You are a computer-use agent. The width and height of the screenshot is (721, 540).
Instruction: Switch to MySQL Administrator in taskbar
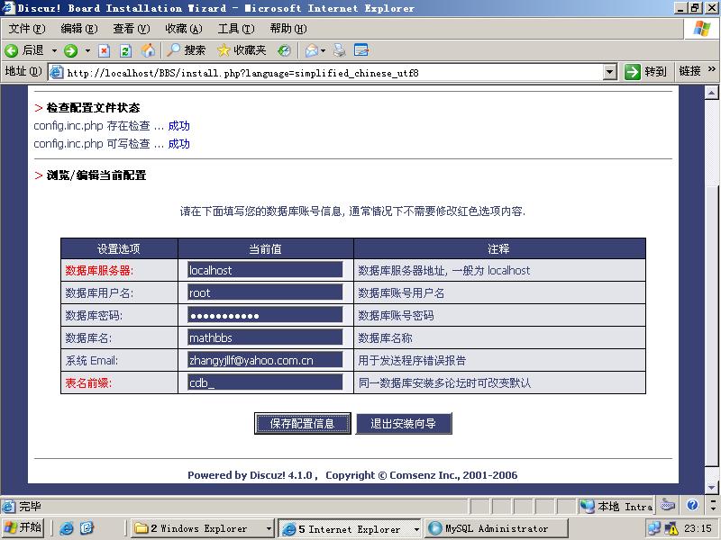tap(496, 529)
